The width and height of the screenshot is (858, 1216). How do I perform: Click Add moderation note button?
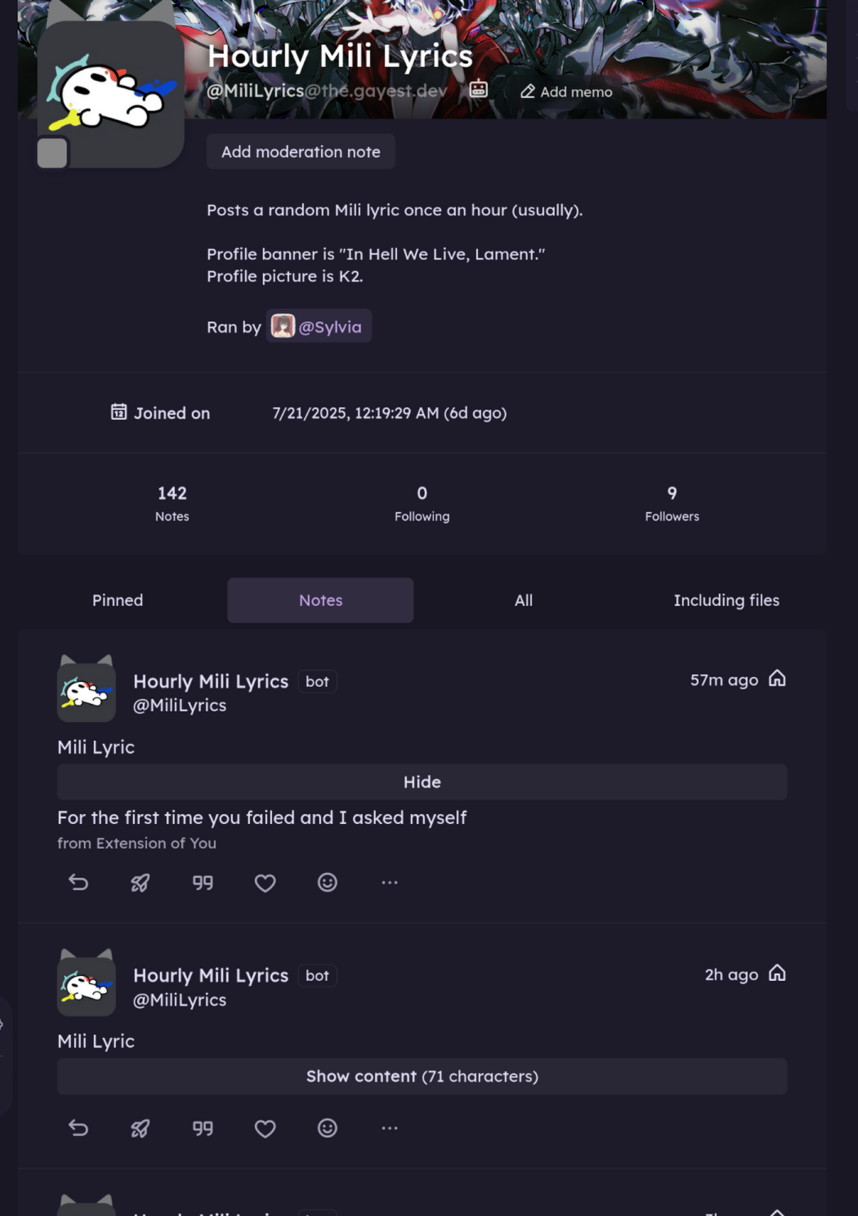(x=301, y=152)
